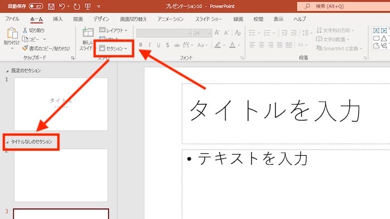The width and height of the screenshot is (390, 219).
Task: Click font color A swatch
Action: (x=232, y=45)
